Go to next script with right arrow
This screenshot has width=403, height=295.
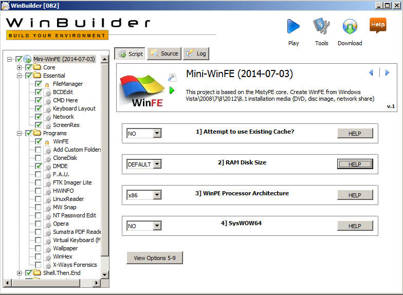[387, 73]
